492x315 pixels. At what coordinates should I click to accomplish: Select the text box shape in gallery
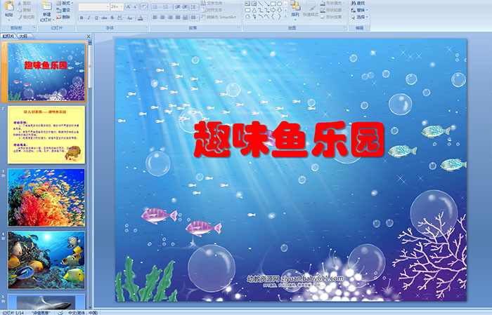247,4
